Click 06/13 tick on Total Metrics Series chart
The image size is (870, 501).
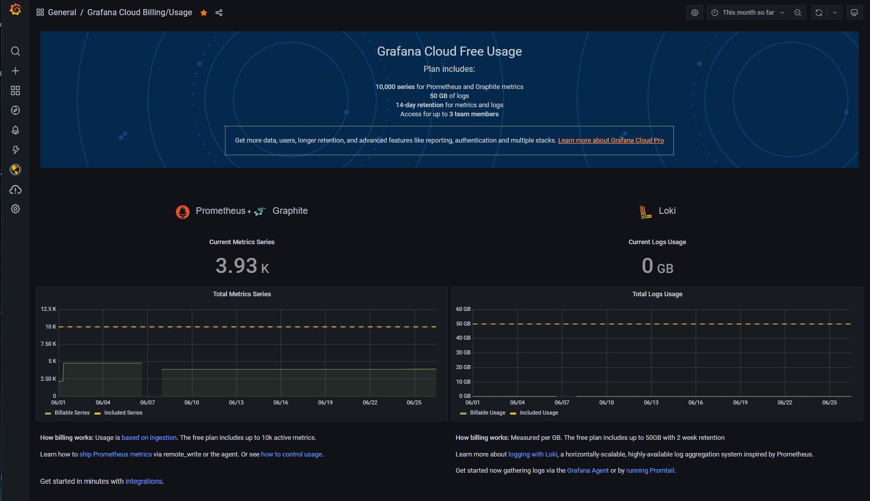coord(236,403)
